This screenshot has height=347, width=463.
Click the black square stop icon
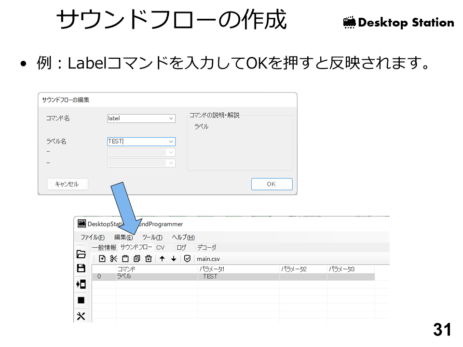[x=81, y=300]
